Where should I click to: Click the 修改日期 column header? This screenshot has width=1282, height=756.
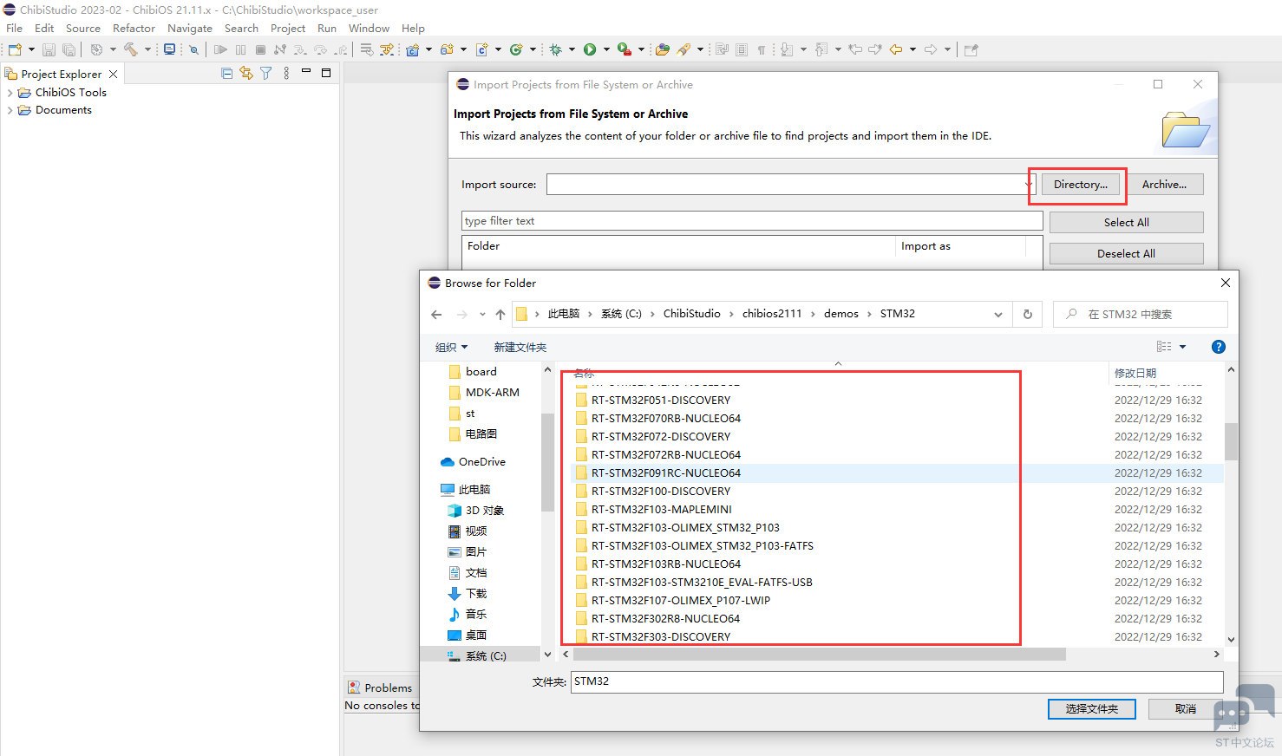point(1135,373)
